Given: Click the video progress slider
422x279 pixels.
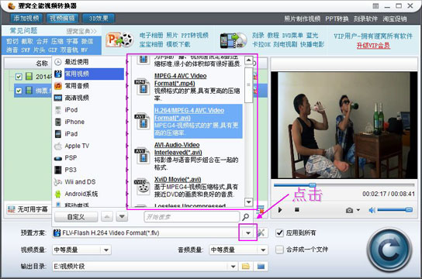Looking at the screenshot, I should pyautogui.click(x=344, y=185).
